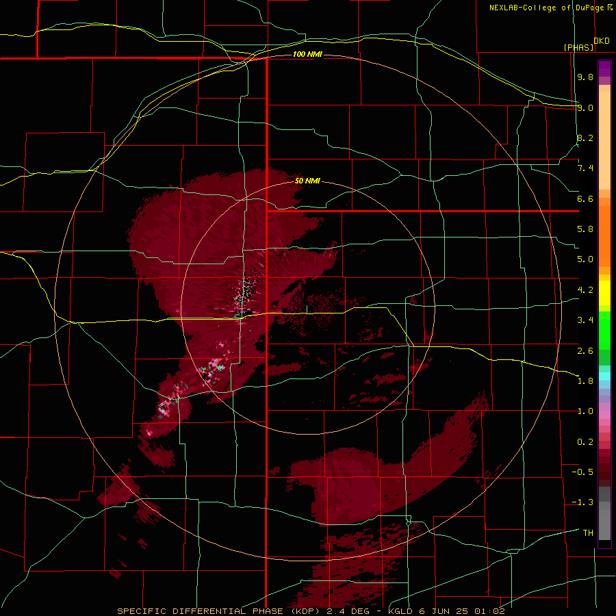This screenshot has height=616, width=616.
Task: Click the 5.0 scale label
Action: (585, 259)
